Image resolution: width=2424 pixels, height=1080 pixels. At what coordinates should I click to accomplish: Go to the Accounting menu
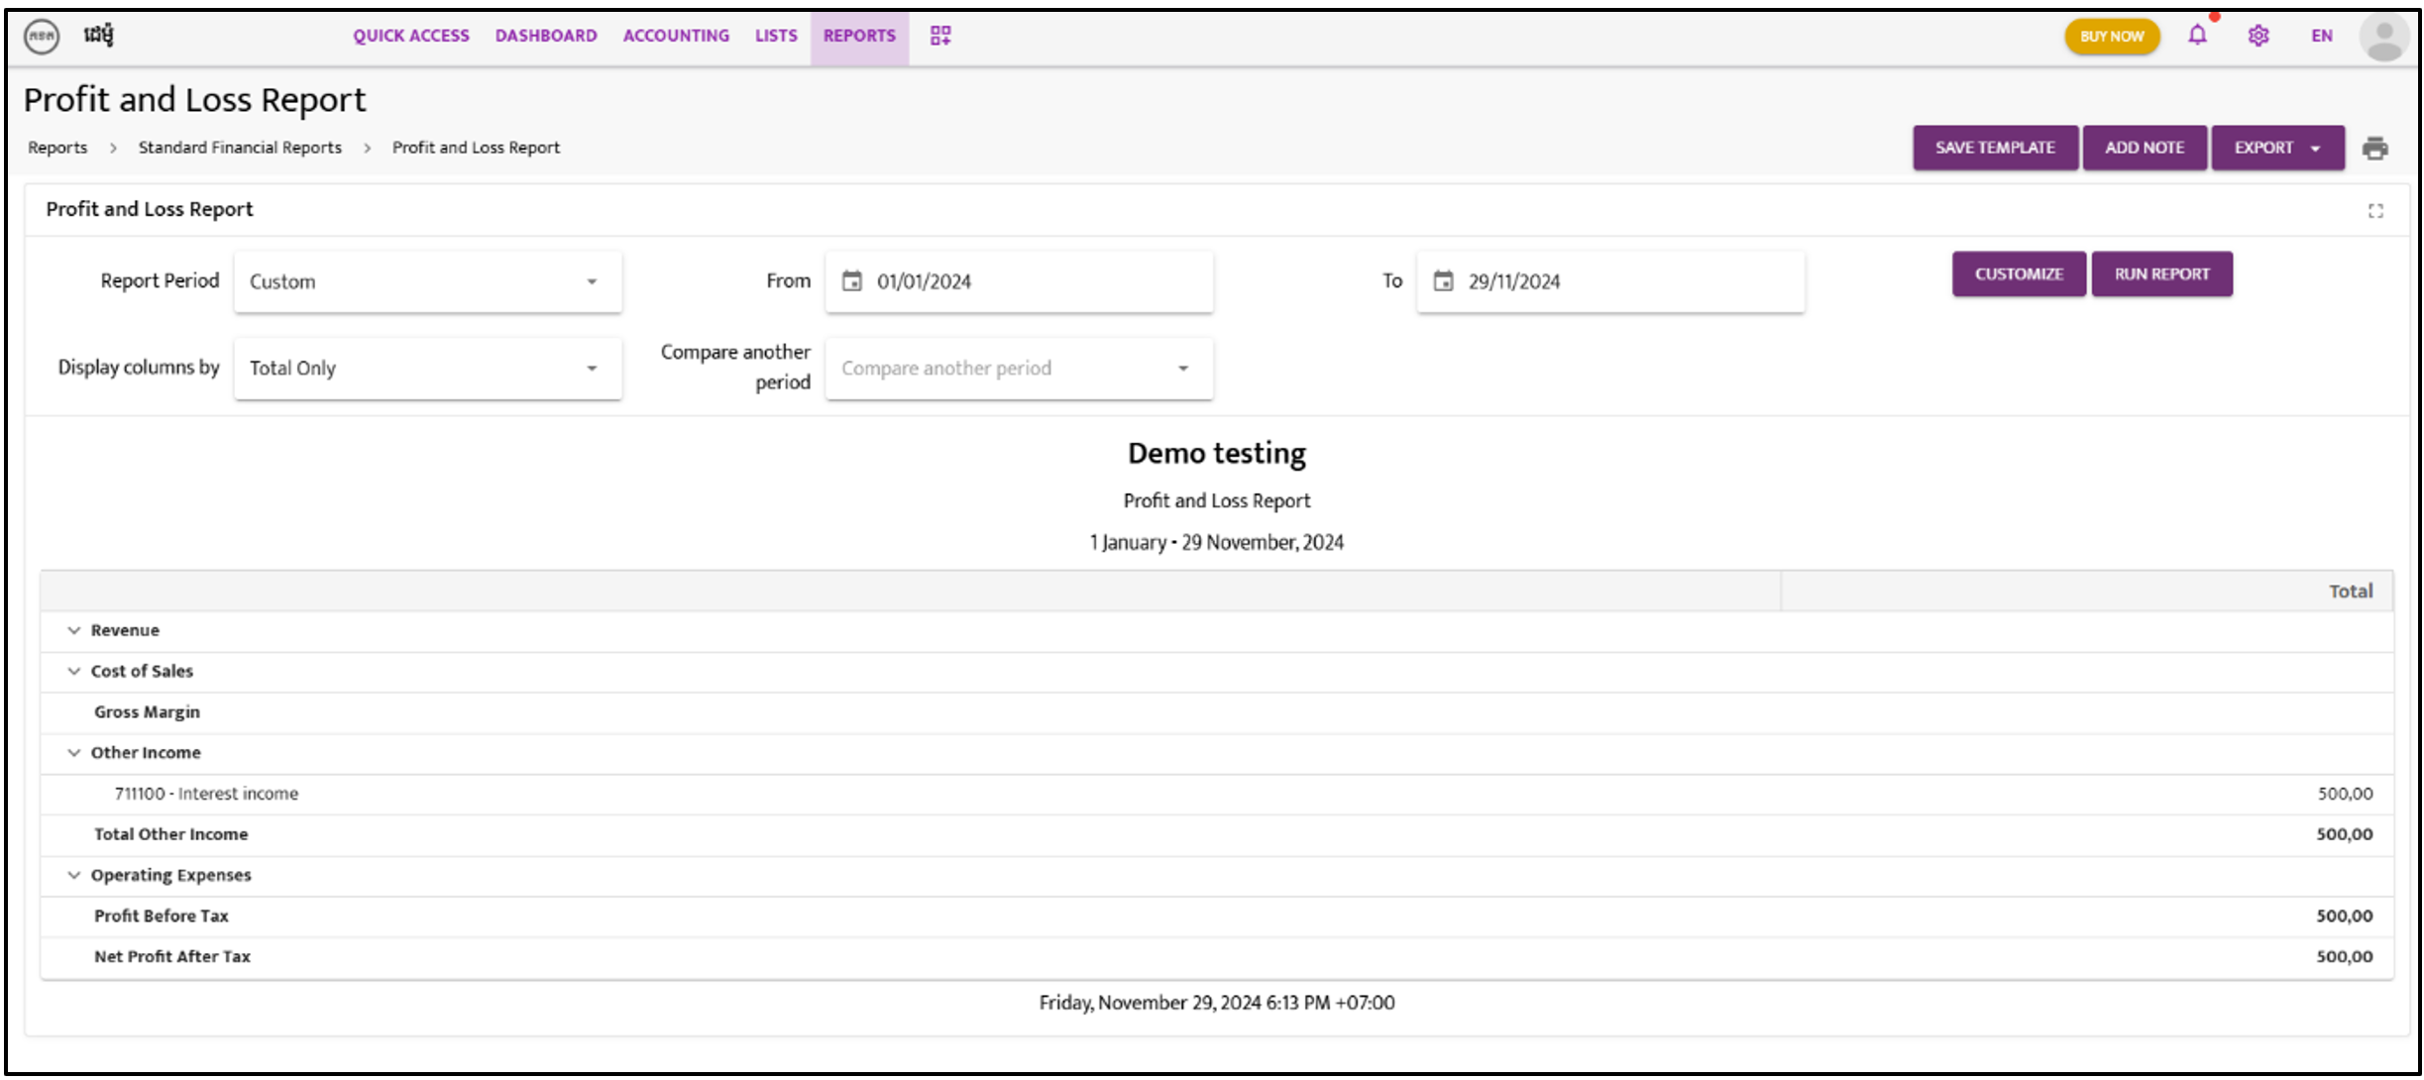pos(676,36)
